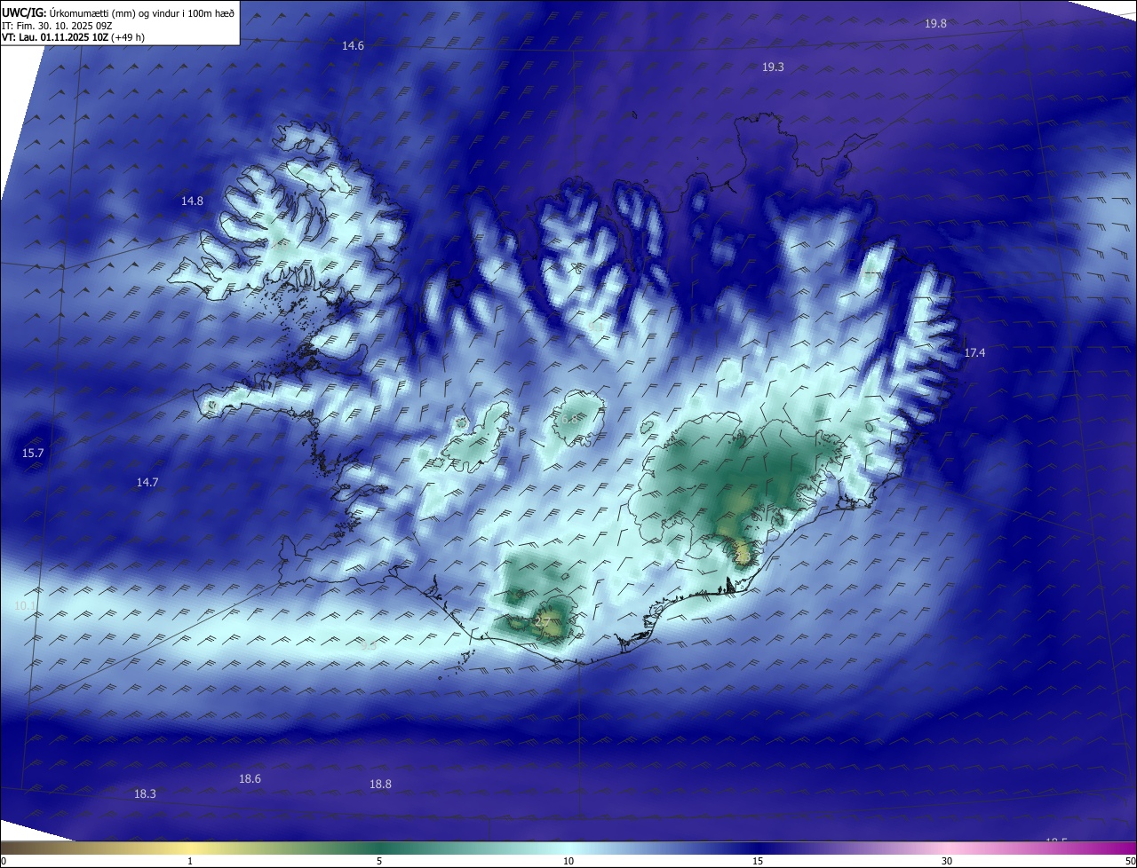Image resolution: width=1137 pixels, height=868 pixels.
Task: Click the 18.8 value label on the map
Action: 380,785
